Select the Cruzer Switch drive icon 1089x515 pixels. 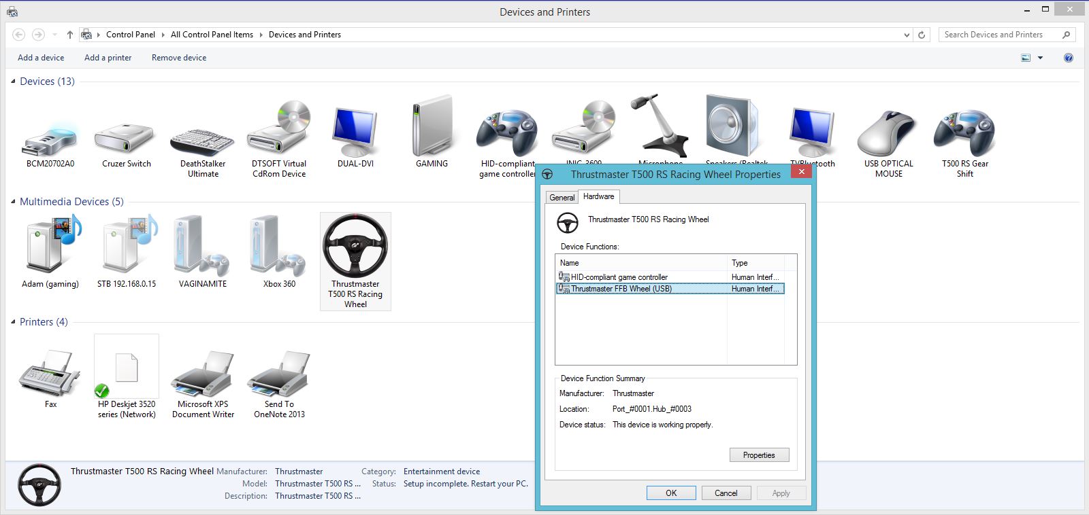click(127, 138)
